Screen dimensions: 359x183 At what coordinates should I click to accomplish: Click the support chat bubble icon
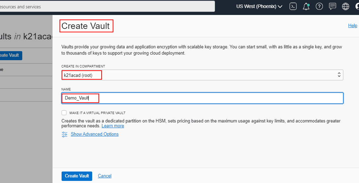click(x=333, y=6)
